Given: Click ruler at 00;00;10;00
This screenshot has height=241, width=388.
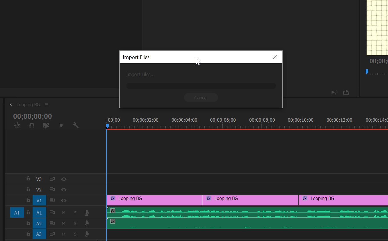Looking at the screenshot, I should pos(301,120).
